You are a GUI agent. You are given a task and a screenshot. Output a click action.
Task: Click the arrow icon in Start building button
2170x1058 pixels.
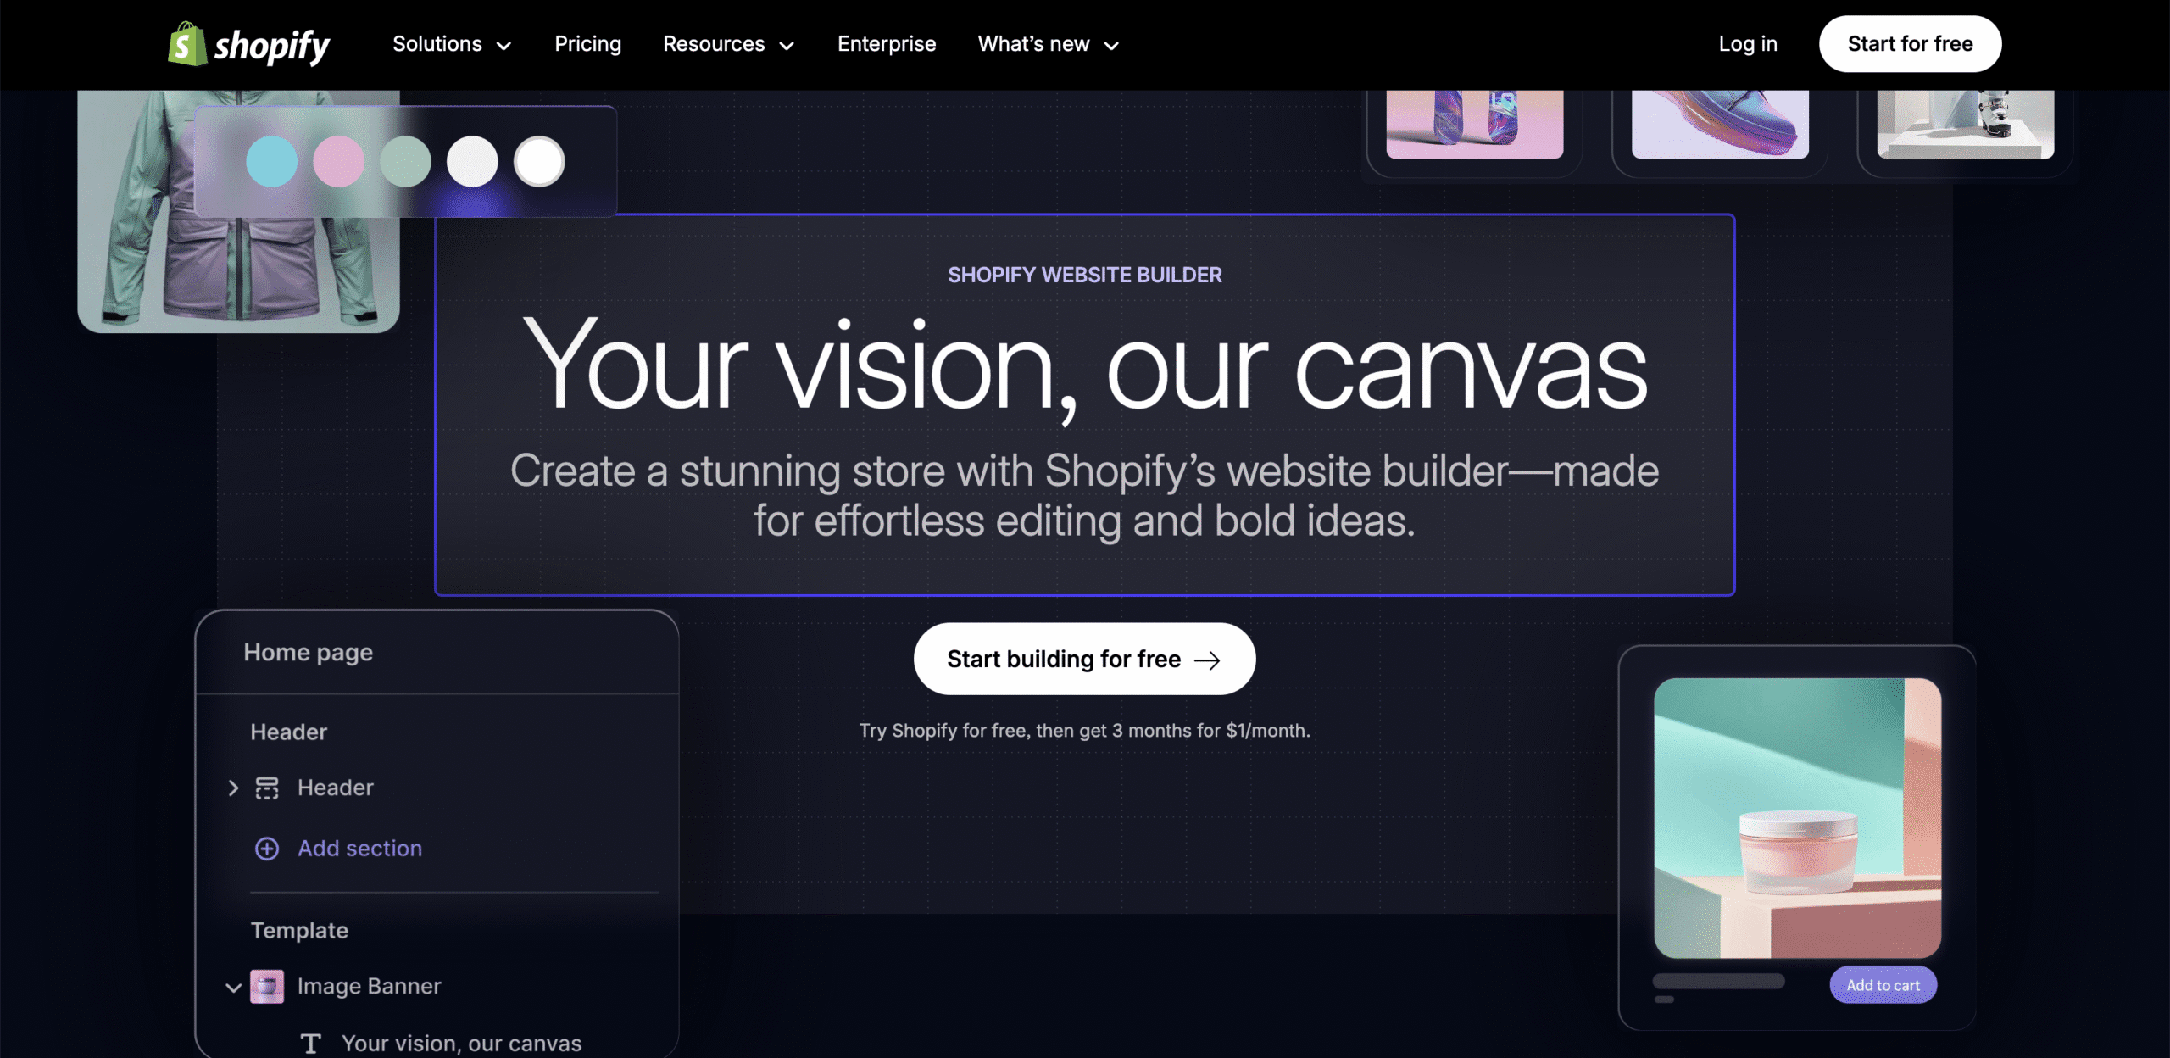click(x=1207, y=660)
